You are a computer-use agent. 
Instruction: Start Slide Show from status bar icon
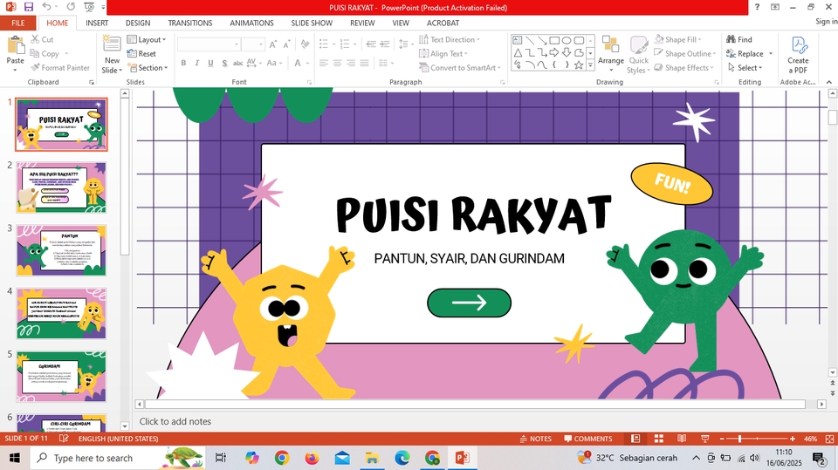tap(705, 439)
